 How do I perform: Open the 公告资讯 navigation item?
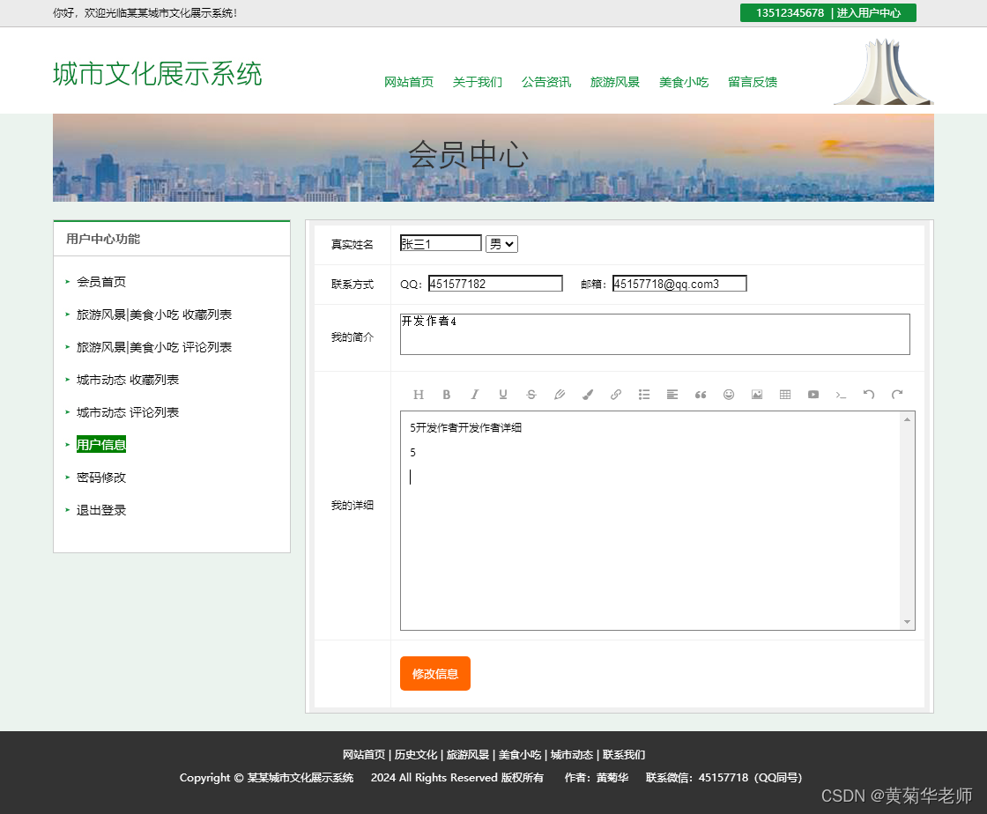coord(545,82)
